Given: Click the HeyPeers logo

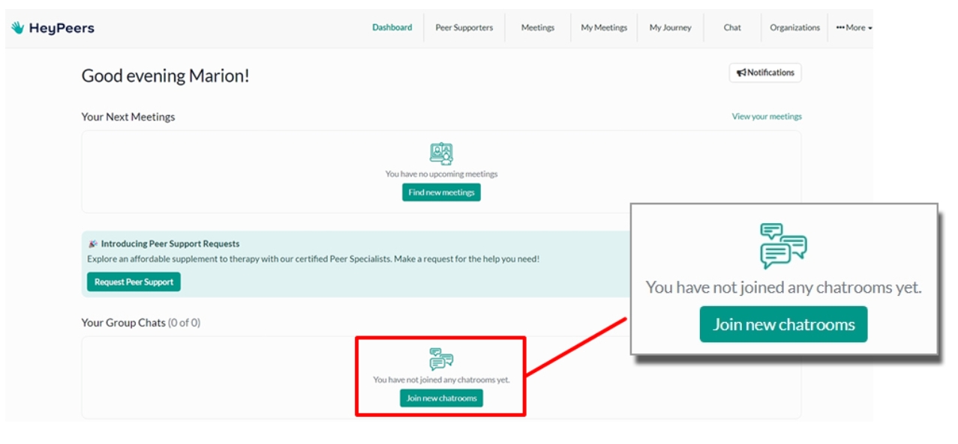Looking at the screenshot, I should pos(53,28).
